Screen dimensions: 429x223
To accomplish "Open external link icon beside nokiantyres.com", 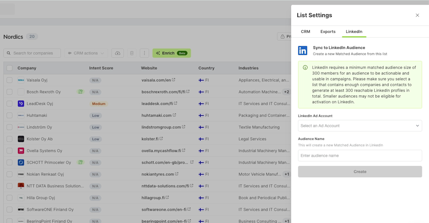I will [177, 174].
